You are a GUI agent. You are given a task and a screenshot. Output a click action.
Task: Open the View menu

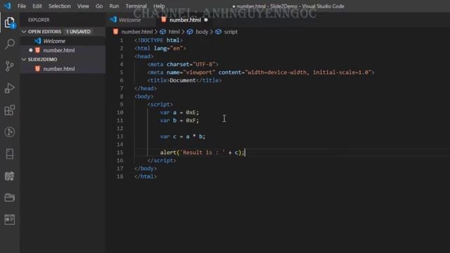[x=83, y=6]
